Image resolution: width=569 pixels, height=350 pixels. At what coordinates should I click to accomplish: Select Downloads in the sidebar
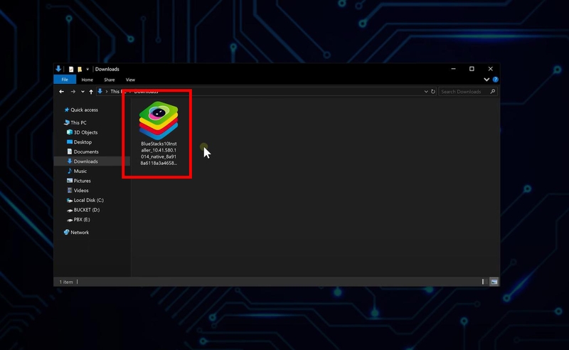click(85, 161)
